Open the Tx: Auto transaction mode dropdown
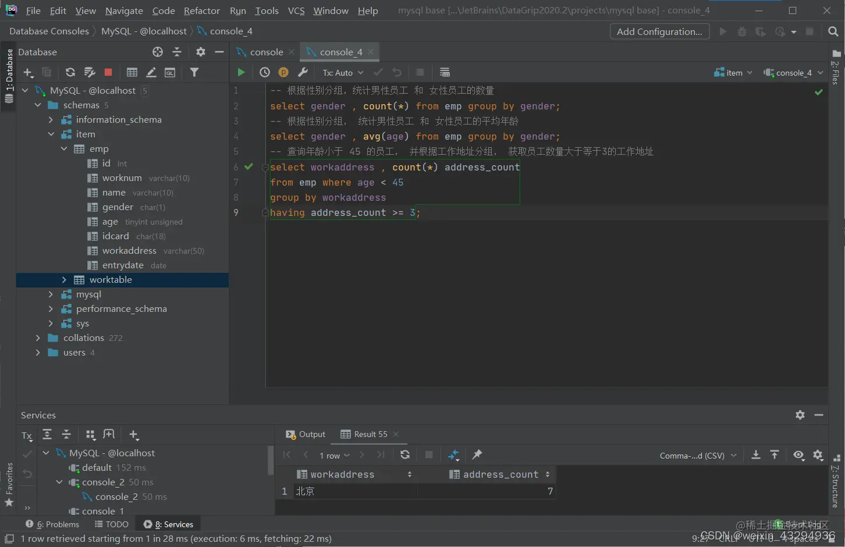The image size is (845, 547). [x=343, y=73]
